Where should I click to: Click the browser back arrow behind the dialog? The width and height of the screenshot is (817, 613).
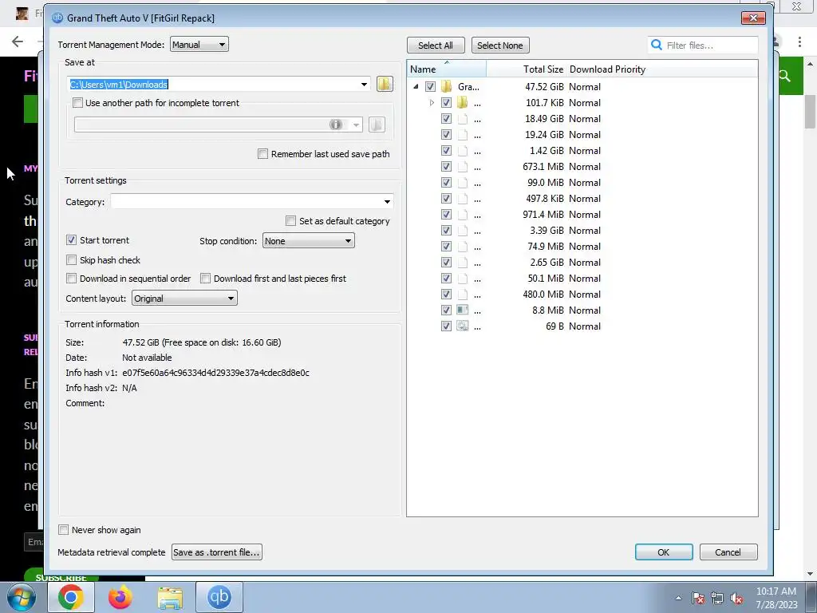tap(18, 42)
